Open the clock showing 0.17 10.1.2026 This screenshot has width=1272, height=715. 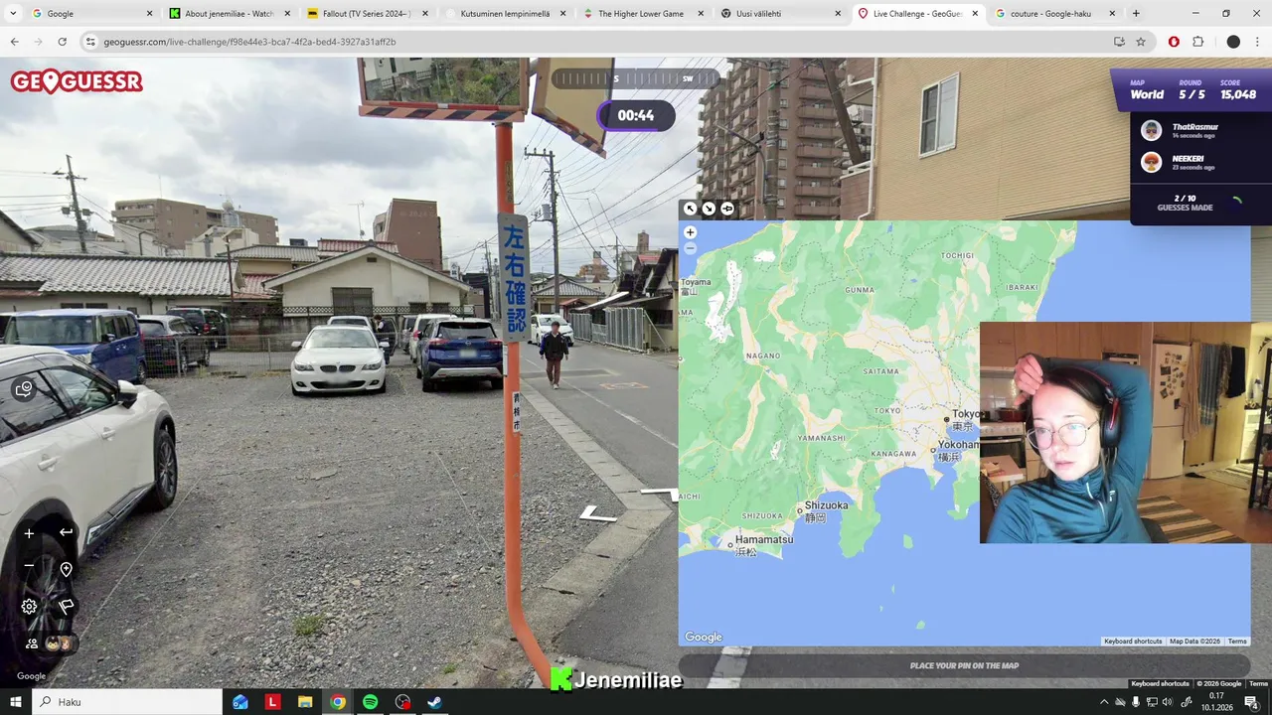click(x=1216, y=702)
